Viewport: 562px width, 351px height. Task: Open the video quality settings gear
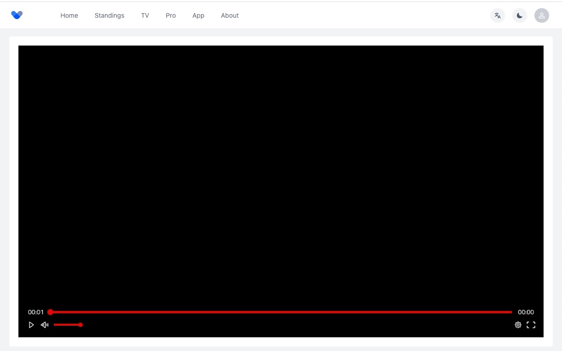pyautogui.click(x=518, y=325)
